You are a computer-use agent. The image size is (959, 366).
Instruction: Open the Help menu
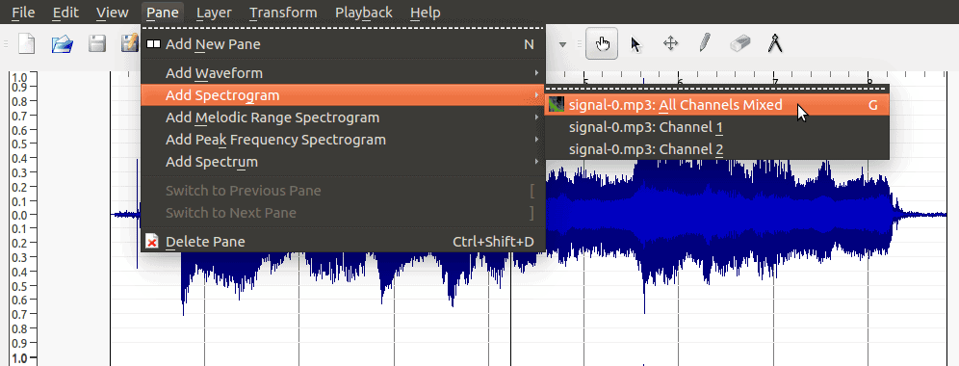click(x=425, y=13)
